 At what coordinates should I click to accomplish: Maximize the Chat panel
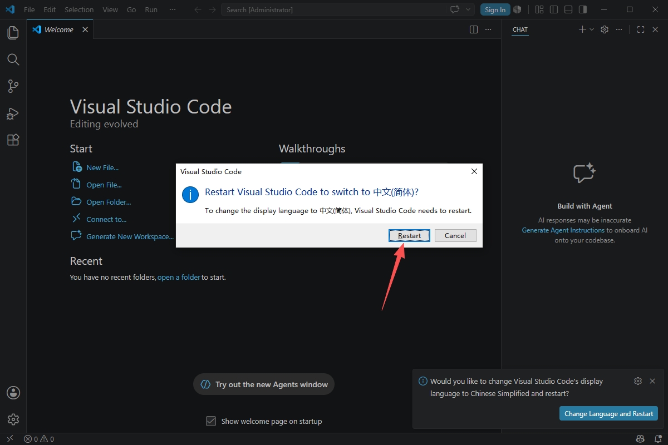(x=641, y=29)
